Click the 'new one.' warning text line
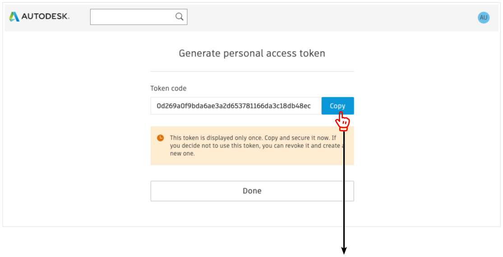 182,154
